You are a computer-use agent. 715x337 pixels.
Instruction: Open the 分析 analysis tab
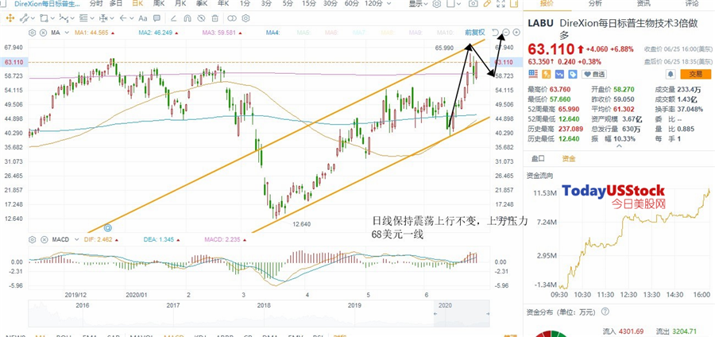tap(595, 3)
